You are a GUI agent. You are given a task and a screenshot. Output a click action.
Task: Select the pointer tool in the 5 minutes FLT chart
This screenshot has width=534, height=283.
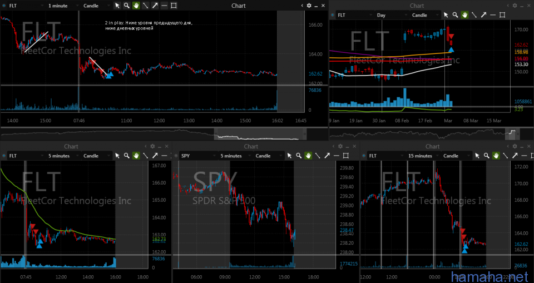pyautogui.click(x=117, y=156)
